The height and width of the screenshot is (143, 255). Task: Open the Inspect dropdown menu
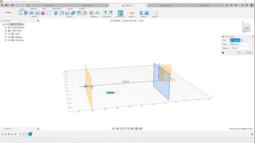pyautogui.click(x=132, y=17)
